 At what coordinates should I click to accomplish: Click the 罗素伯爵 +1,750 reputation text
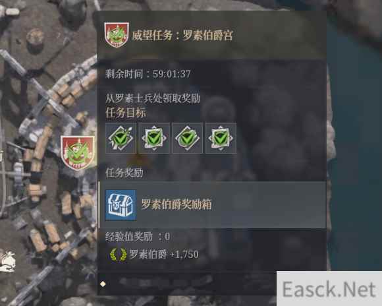(164, 255)
